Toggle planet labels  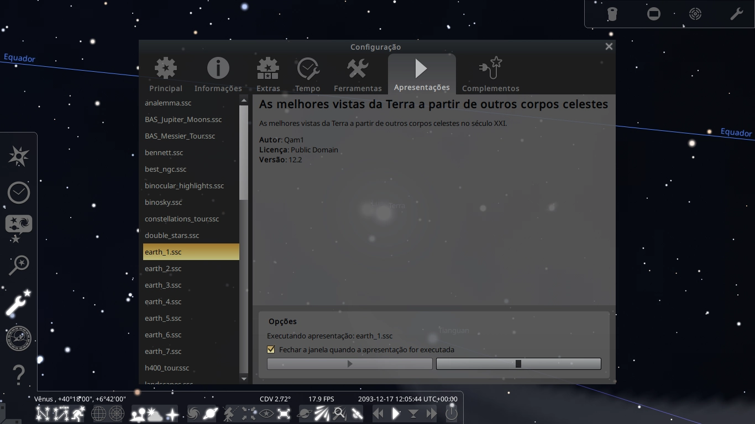[211, 413]
